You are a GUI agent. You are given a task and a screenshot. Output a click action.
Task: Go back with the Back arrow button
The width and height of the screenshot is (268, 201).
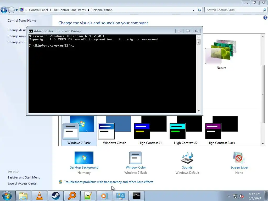pyautogui.click(x=4, y=10)
